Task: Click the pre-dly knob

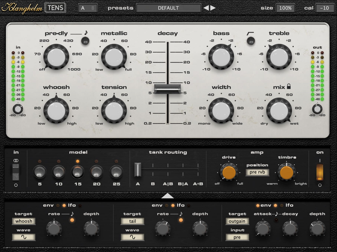Action: point(56,57)
